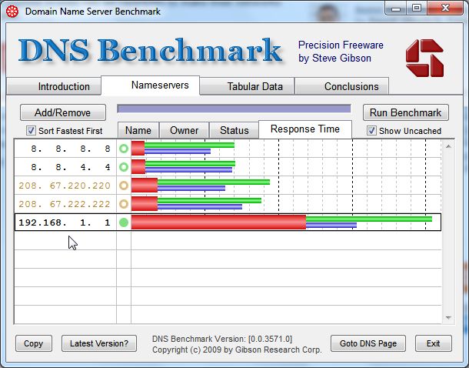Click the tan status circle for 208.67.222.222
This screenshot has height=368, width=469.
coord(124,204)
